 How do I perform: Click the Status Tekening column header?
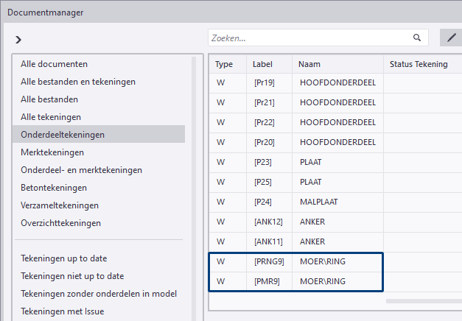coord(418,64)
